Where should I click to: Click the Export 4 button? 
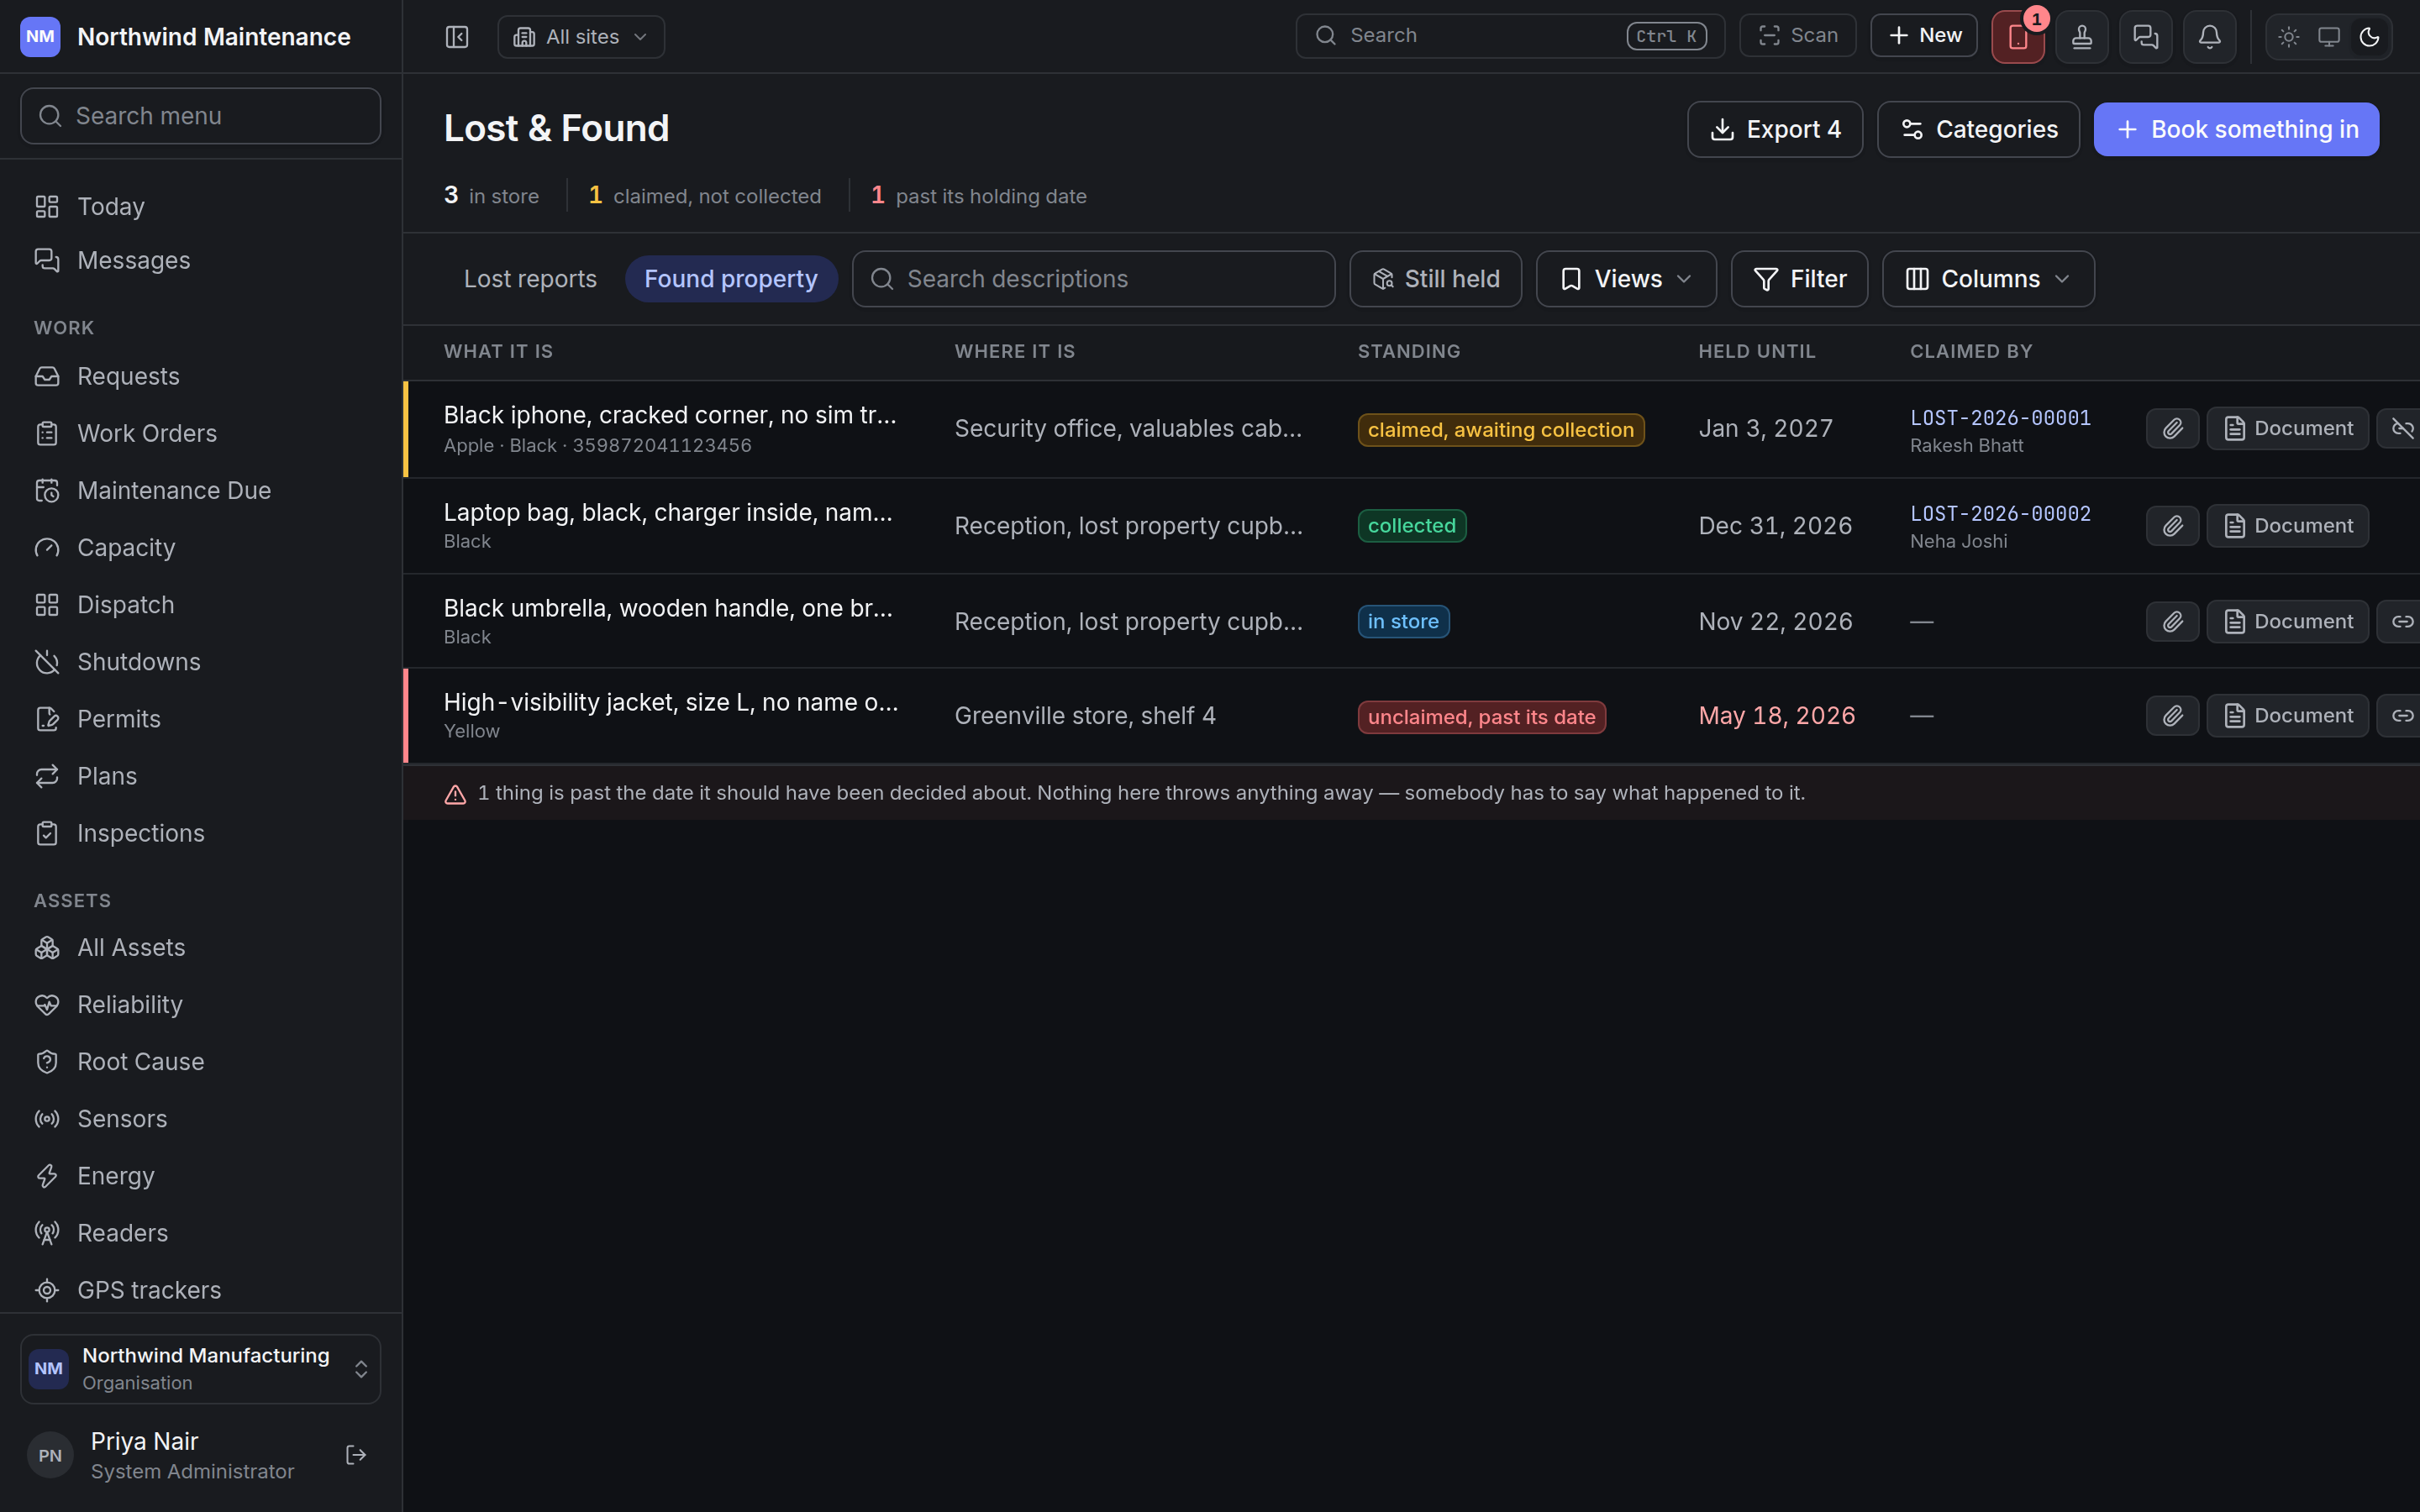[x=1775, y=129]
